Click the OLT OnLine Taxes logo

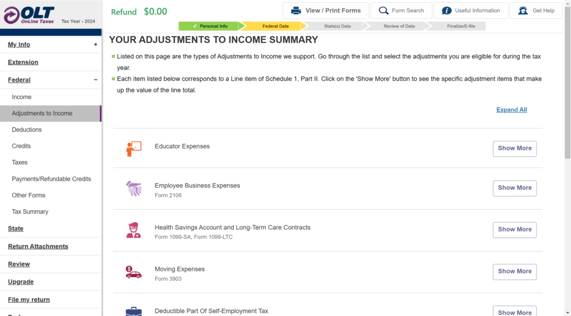click(29, 15)
